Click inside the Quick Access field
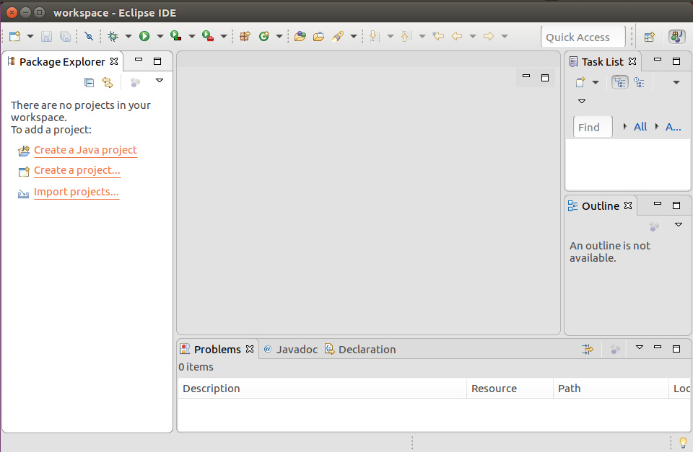The width and height of the screenshot is (693, 452). point(583,36)
